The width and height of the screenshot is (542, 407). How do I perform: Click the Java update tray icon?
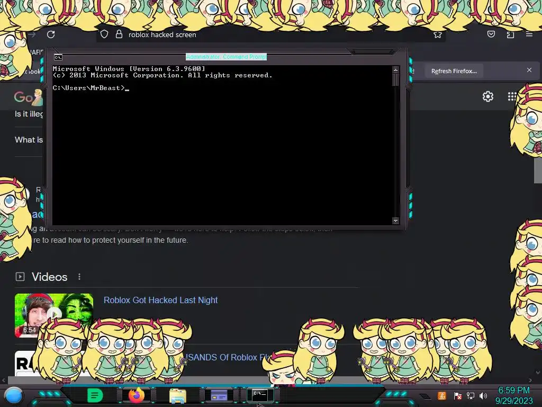click(x=442, y=395)
